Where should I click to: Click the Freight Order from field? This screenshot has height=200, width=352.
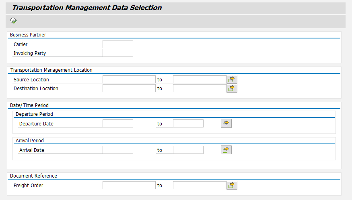click(x=129, y=185)
